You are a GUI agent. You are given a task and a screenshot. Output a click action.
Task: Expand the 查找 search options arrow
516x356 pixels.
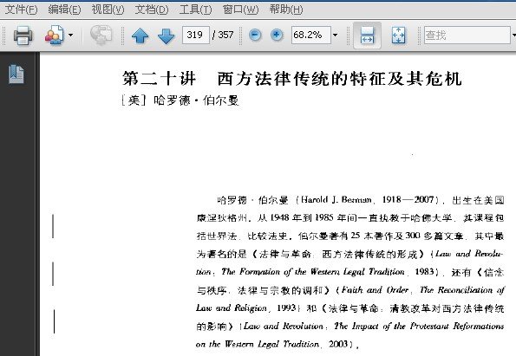click(513, 35)
